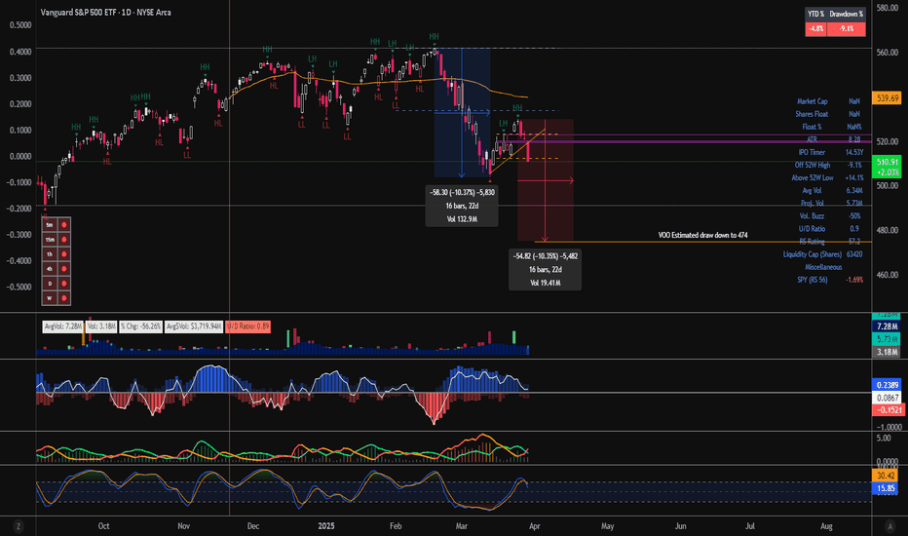Click the Float % row label
This screenshot has height=536, width=908.
click(x=812, y=127)
